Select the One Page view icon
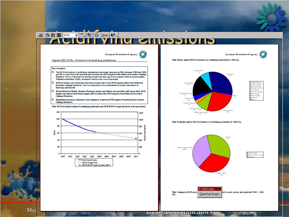 tap(53, 35)
